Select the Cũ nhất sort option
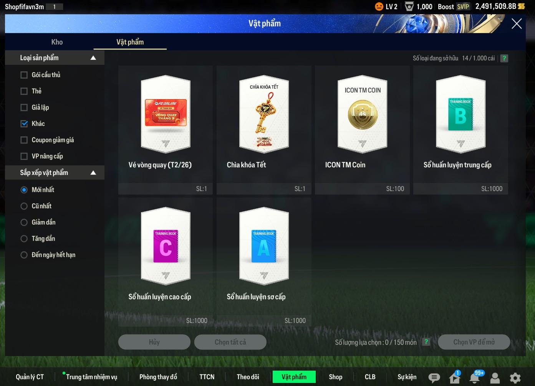Viewport: 535px width, 386px height. [x=24, y=206]
